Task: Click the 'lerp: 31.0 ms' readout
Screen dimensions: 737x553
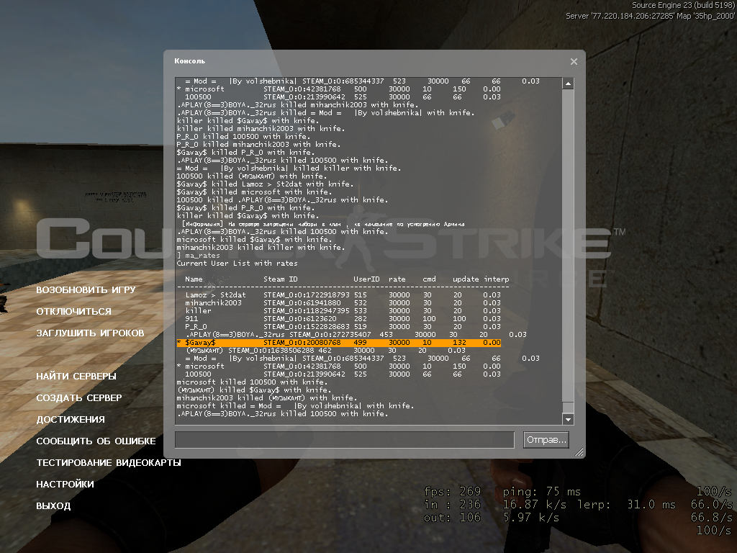Action: pos(627,505)
